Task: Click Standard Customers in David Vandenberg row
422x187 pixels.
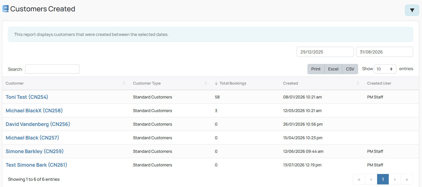Action: coord(153,124)
